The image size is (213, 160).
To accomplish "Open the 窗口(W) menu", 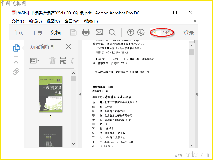I will click(x=72, y=21).
